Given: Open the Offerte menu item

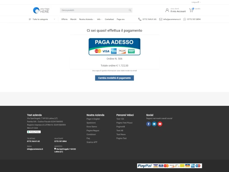Looking at the screenshot, I should [64, 19].
